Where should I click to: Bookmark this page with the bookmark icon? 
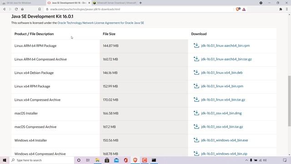tap(40, 9)
